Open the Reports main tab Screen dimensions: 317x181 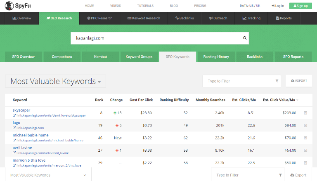point(284,18)
